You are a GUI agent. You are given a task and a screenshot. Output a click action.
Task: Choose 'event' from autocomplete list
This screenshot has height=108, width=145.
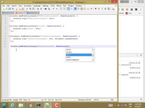click(x=79, y=52)
